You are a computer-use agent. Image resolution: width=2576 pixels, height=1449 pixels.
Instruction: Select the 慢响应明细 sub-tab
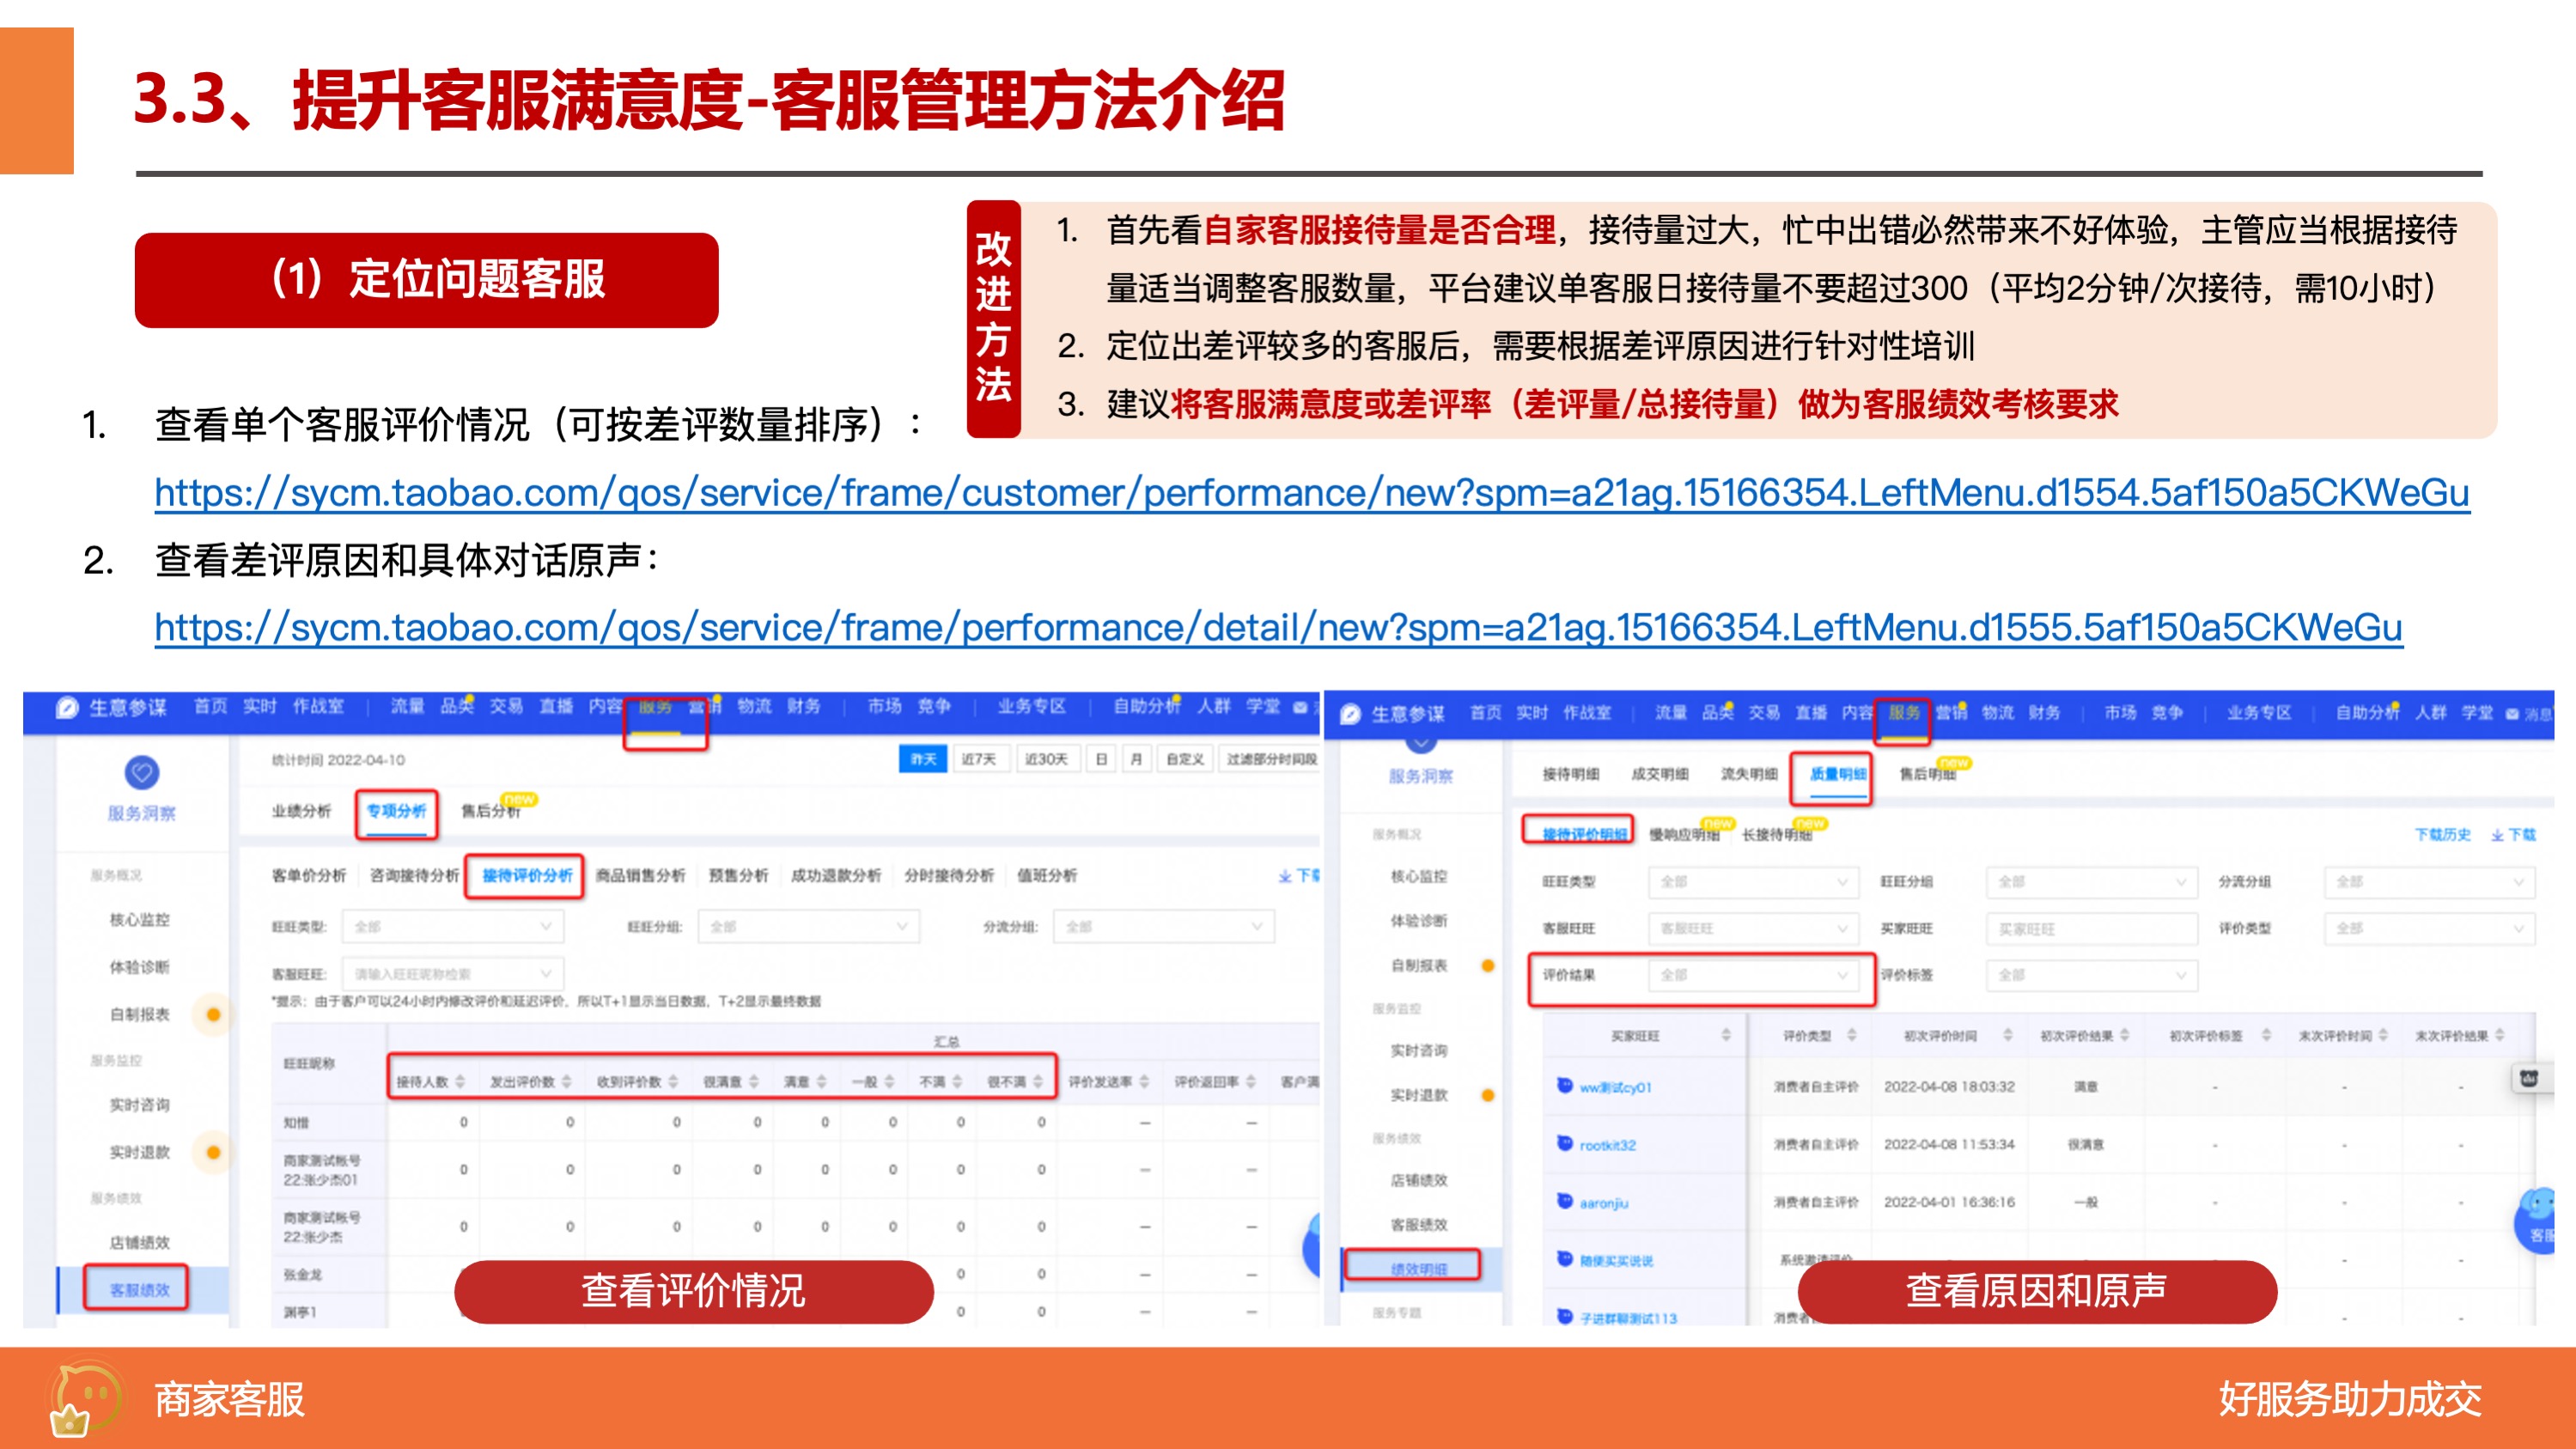pos(1684,835)
